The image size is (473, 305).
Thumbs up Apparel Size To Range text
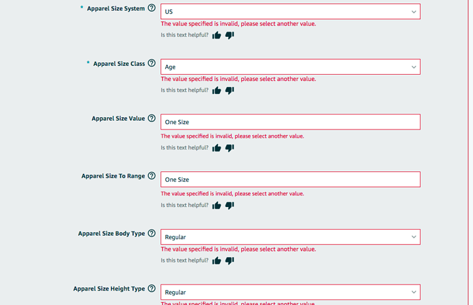pyautogui.click(x=217, y=205)
